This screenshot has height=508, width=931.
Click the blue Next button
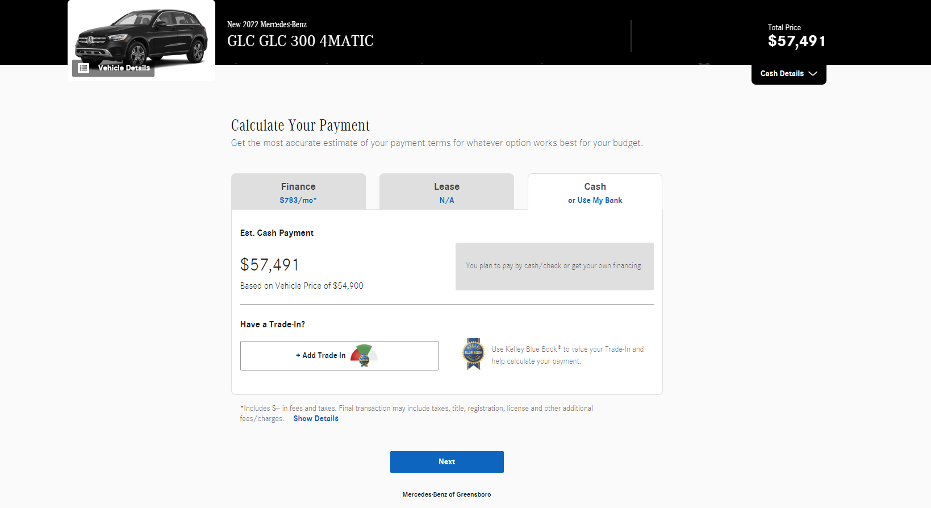(x=447, y=462)
